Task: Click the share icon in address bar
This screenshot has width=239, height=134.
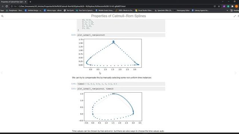Action: coord(215,6)
